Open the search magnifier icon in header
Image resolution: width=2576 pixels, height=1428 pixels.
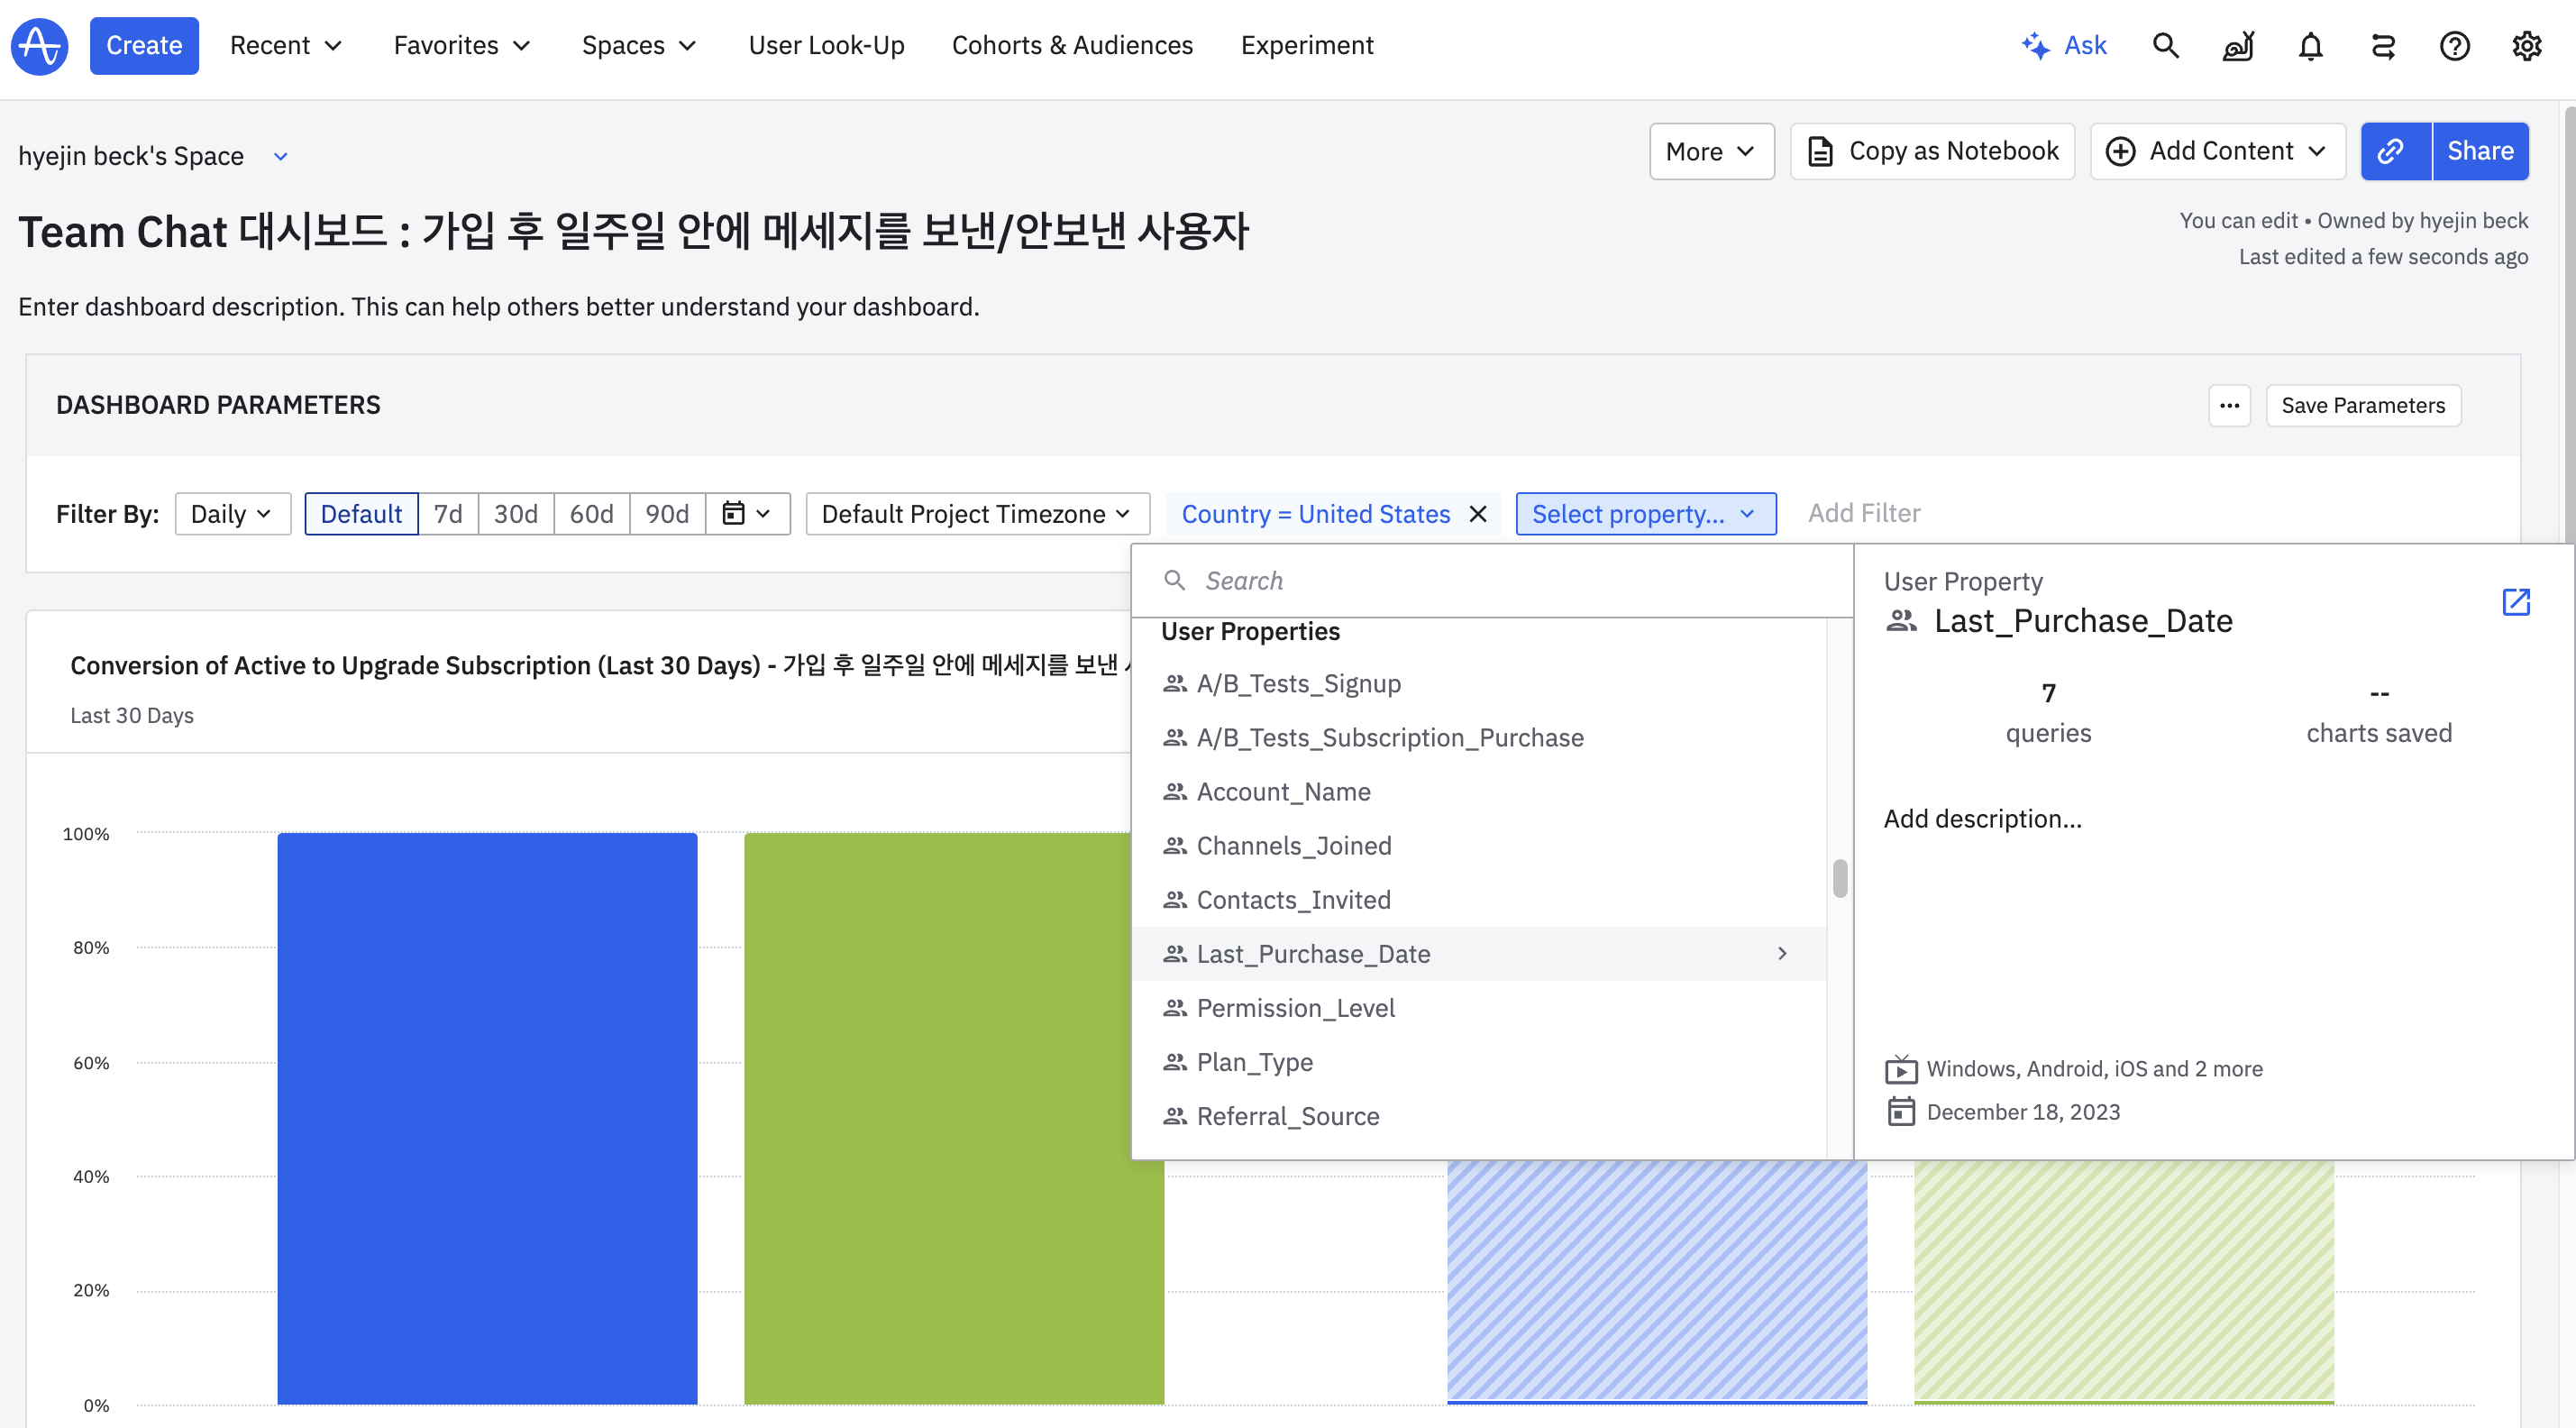click(2165, 46)
